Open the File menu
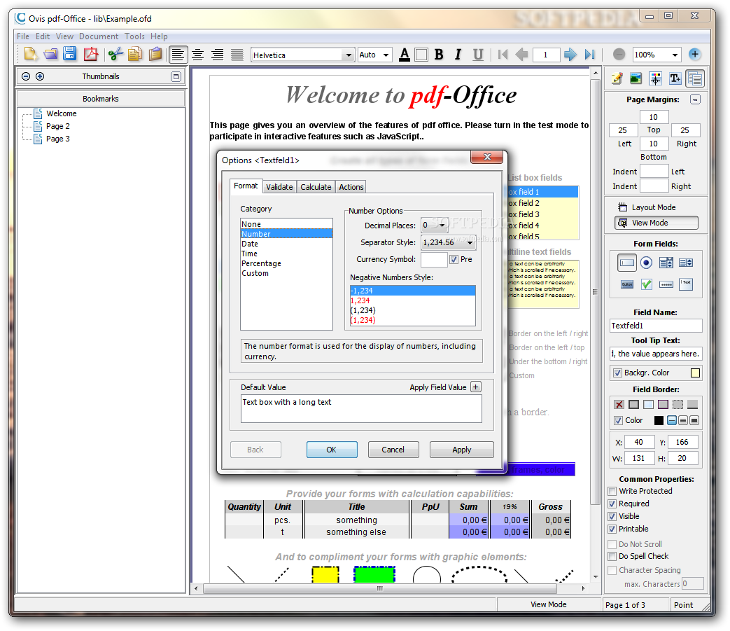The image size is (730, 631). [23, 36]
